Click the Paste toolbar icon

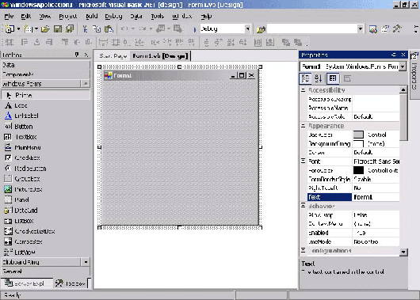(109, 29)
